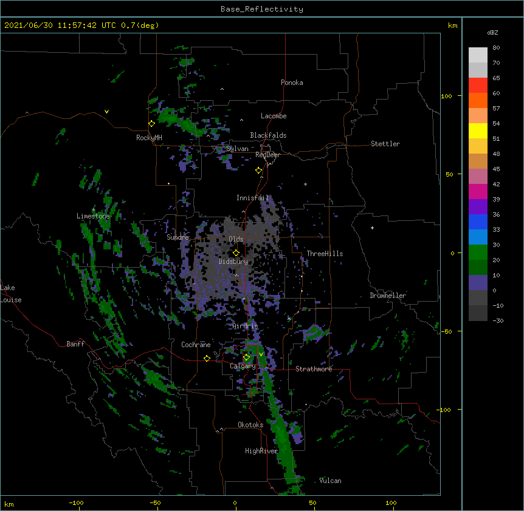524x511 pixels.
Task: Select the lightest gray 70-80 dBZ swatch
Action: tap(478, 55)
